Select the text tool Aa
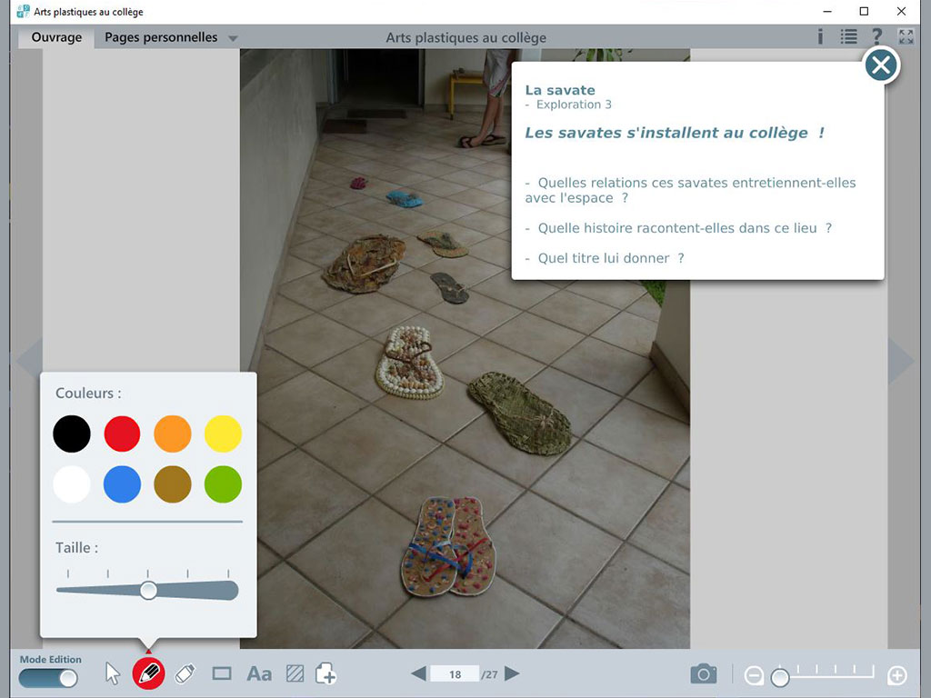Screen dimensions: 931x698 click(x=259, y=673)
